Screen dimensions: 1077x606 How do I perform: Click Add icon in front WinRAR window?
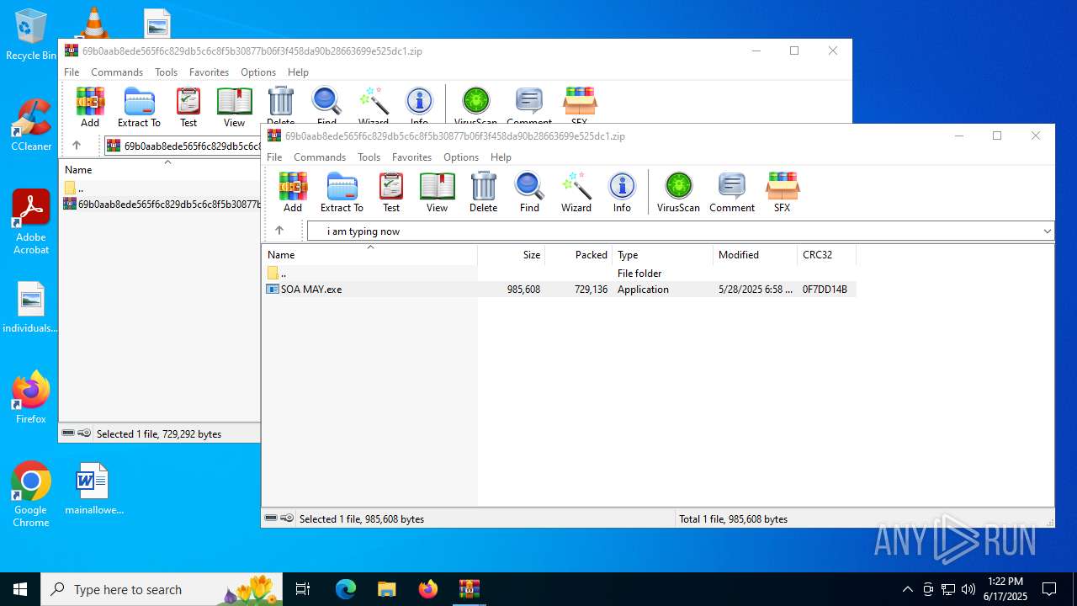point(293,192)
